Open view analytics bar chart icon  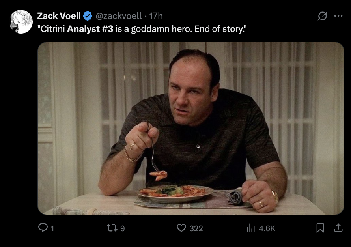pyautogui.click(x=251, y=228)
